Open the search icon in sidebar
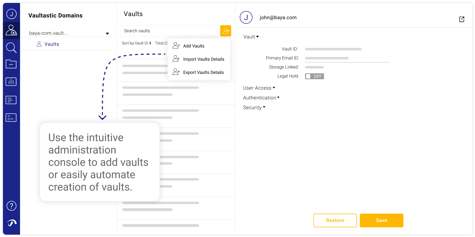This screenshot has height=237, width=475. coord(11,47)
